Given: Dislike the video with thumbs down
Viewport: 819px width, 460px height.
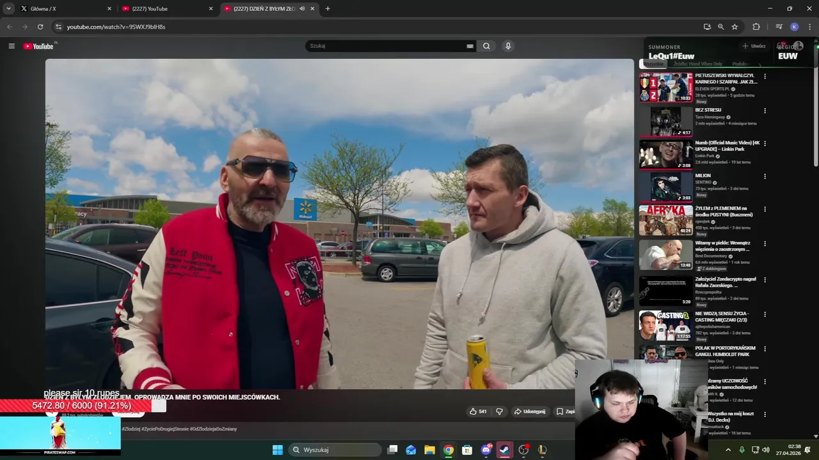Looking at the screenshot, I should coord(500,411).
